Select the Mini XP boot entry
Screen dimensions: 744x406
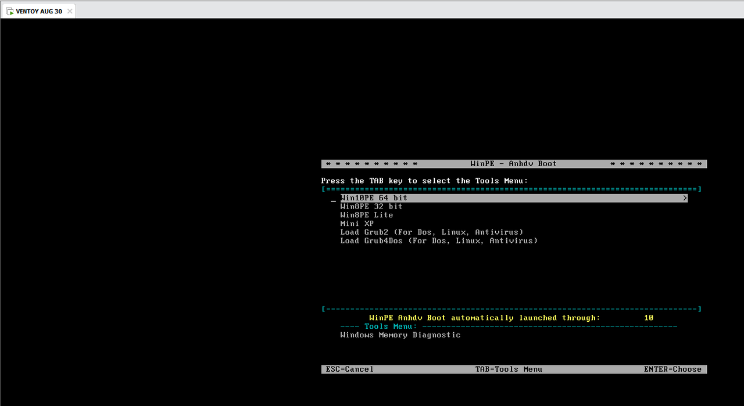[x=357, y=224]
